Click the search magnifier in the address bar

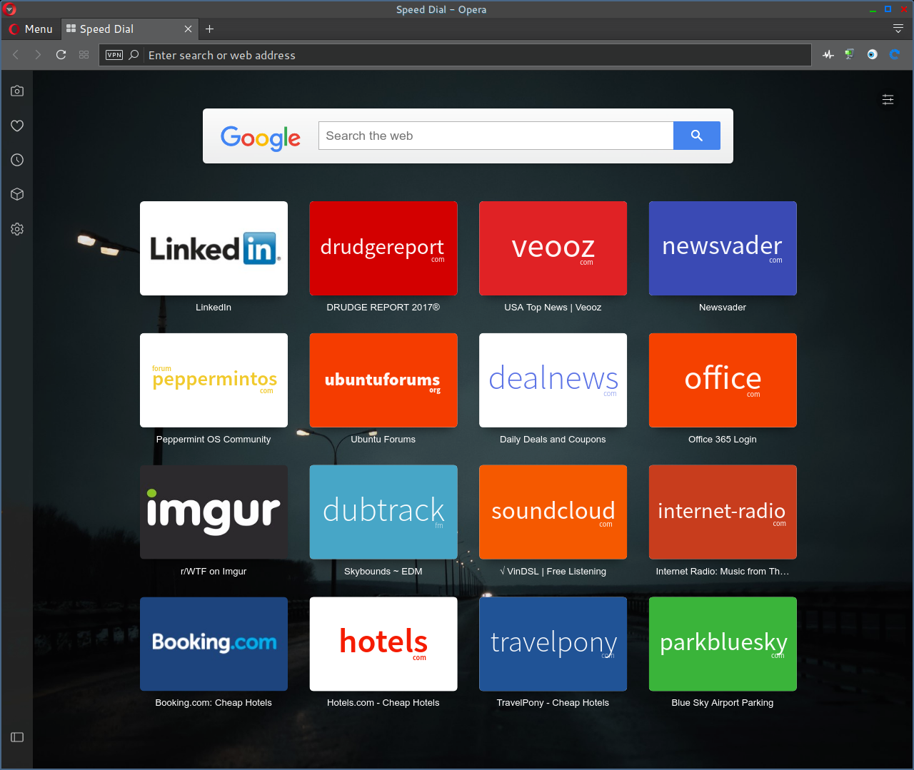(x=134, y=55)
